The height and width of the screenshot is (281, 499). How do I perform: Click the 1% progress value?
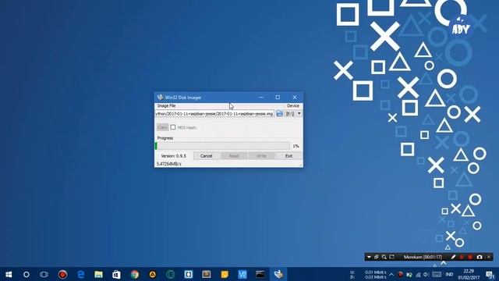pos(296,146)
